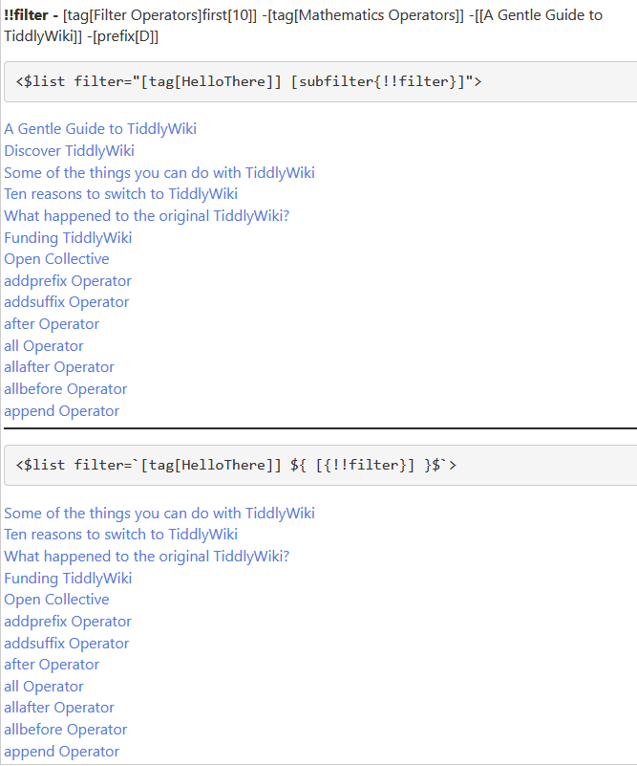Open Some of the things link in lower list
637x766 pixels.
159,514
